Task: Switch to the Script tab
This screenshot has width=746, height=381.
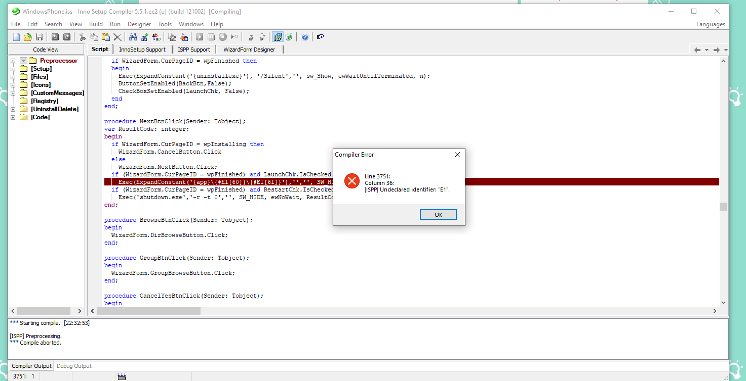Action: click(100, 49)
